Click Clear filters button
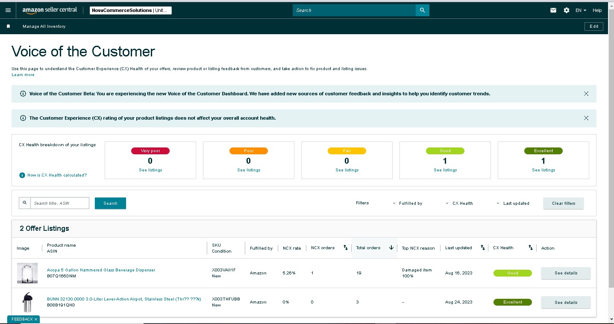The height and width of the screenshot is (324, 614). coord(564,203)
